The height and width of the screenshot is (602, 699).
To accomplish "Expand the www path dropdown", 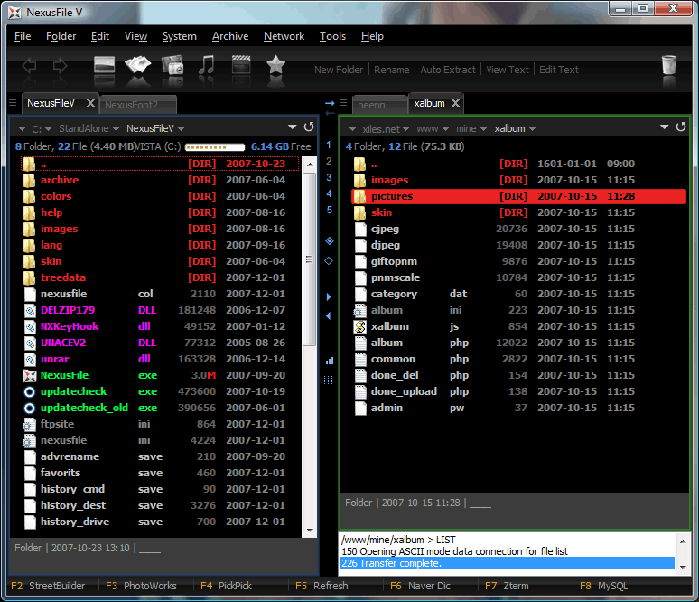I will (445, 129).
